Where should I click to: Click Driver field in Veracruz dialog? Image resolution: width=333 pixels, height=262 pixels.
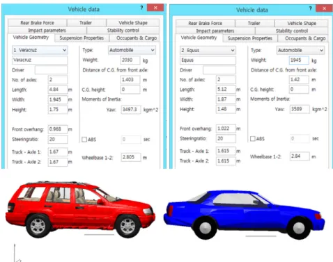52,70
